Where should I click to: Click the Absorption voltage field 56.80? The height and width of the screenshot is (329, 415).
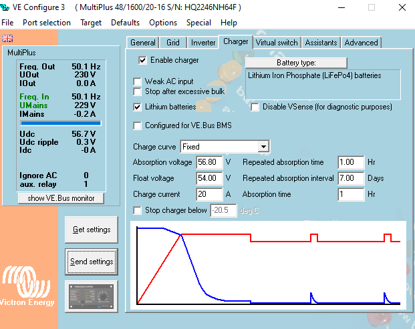click(x=209, y=162)
